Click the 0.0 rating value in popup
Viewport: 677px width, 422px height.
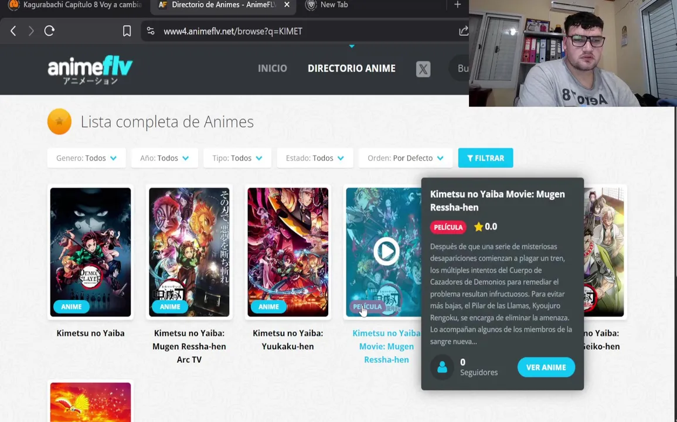(491, 227)
